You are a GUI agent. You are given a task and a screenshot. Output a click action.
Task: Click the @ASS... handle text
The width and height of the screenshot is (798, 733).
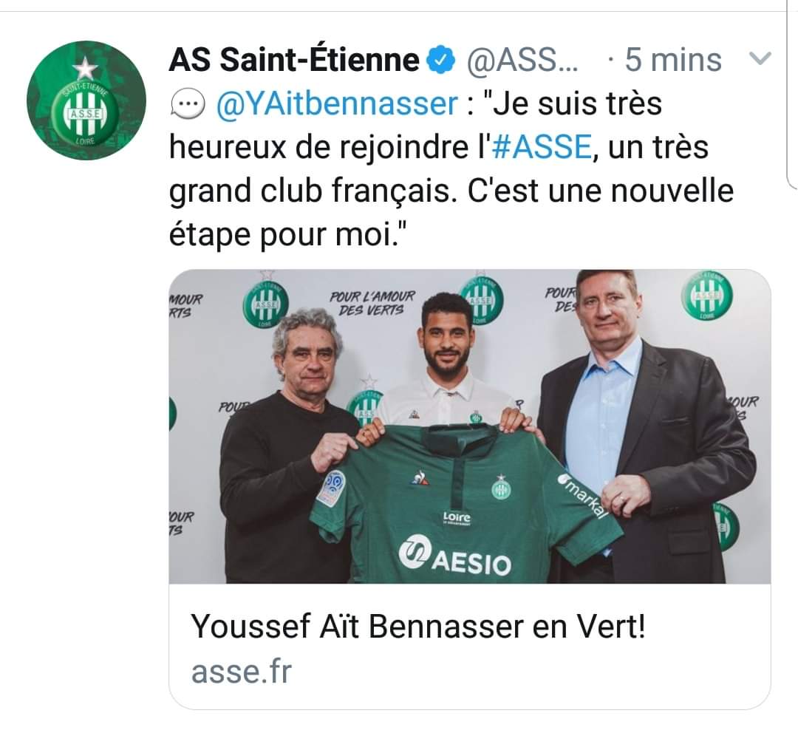523,60
